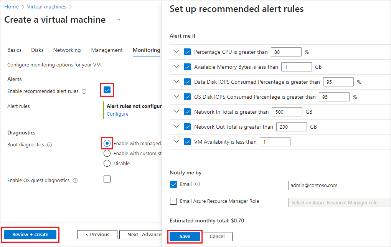Switch to the Networking tab

(67, 50)
